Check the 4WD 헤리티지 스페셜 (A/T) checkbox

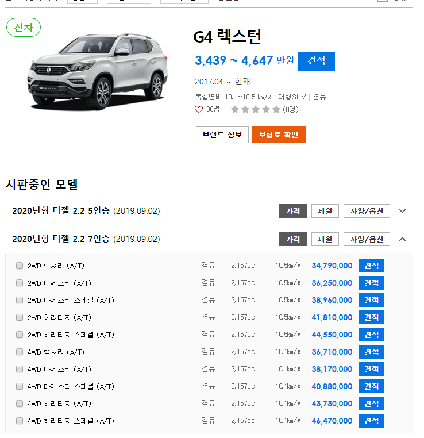click(20, 421)
